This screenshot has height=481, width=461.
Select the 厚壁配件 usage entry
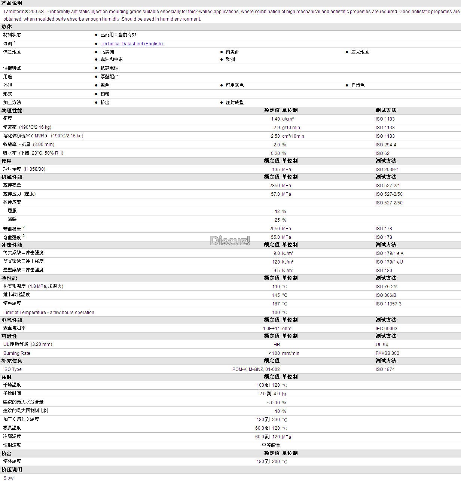click(x=109, y=77)
